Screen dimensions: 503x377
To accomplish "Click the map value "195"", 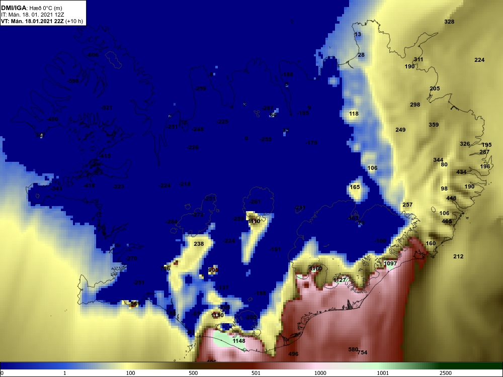I will point(486,145).
